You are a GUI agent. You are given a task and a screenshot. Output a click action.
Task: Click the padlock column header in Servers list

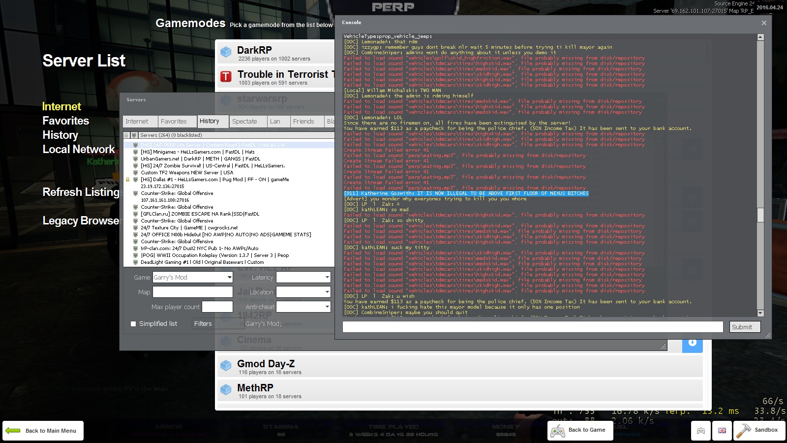[x=126, y=135]
